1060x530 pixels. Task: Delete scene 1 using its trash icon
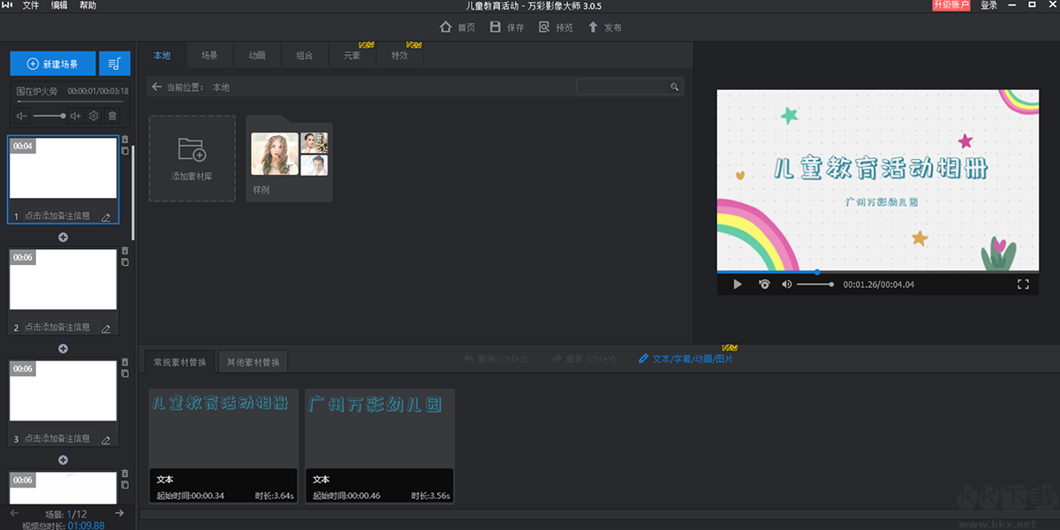tap(125, 139)
